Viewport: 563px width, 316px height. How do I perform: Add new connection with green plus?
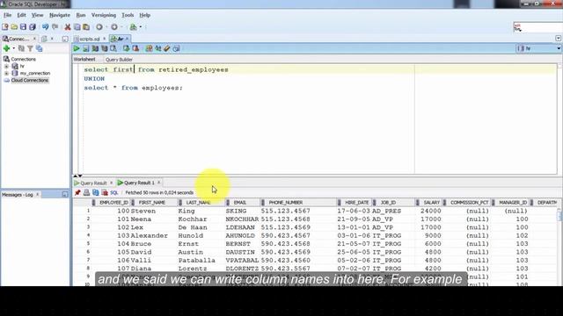click(x=6, y=48)
